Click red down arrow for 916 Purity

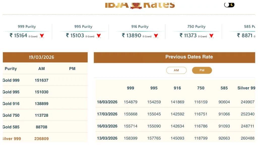[156, 36]
